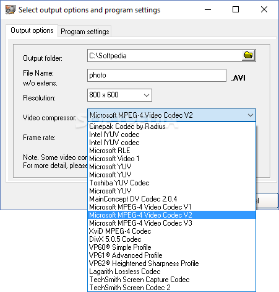This screenshot has width=279, height=292.
Task: Choose Microsoft MPEG-4 Video Codec V1
Action: pyautogui.click(x=171, y=207)
